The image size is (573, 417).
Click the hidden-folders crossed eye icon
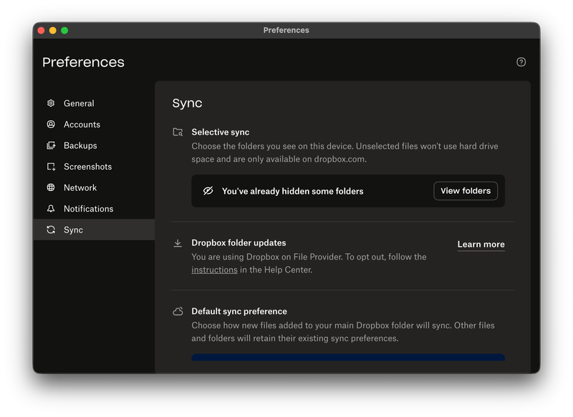click(x=208, y=191)
